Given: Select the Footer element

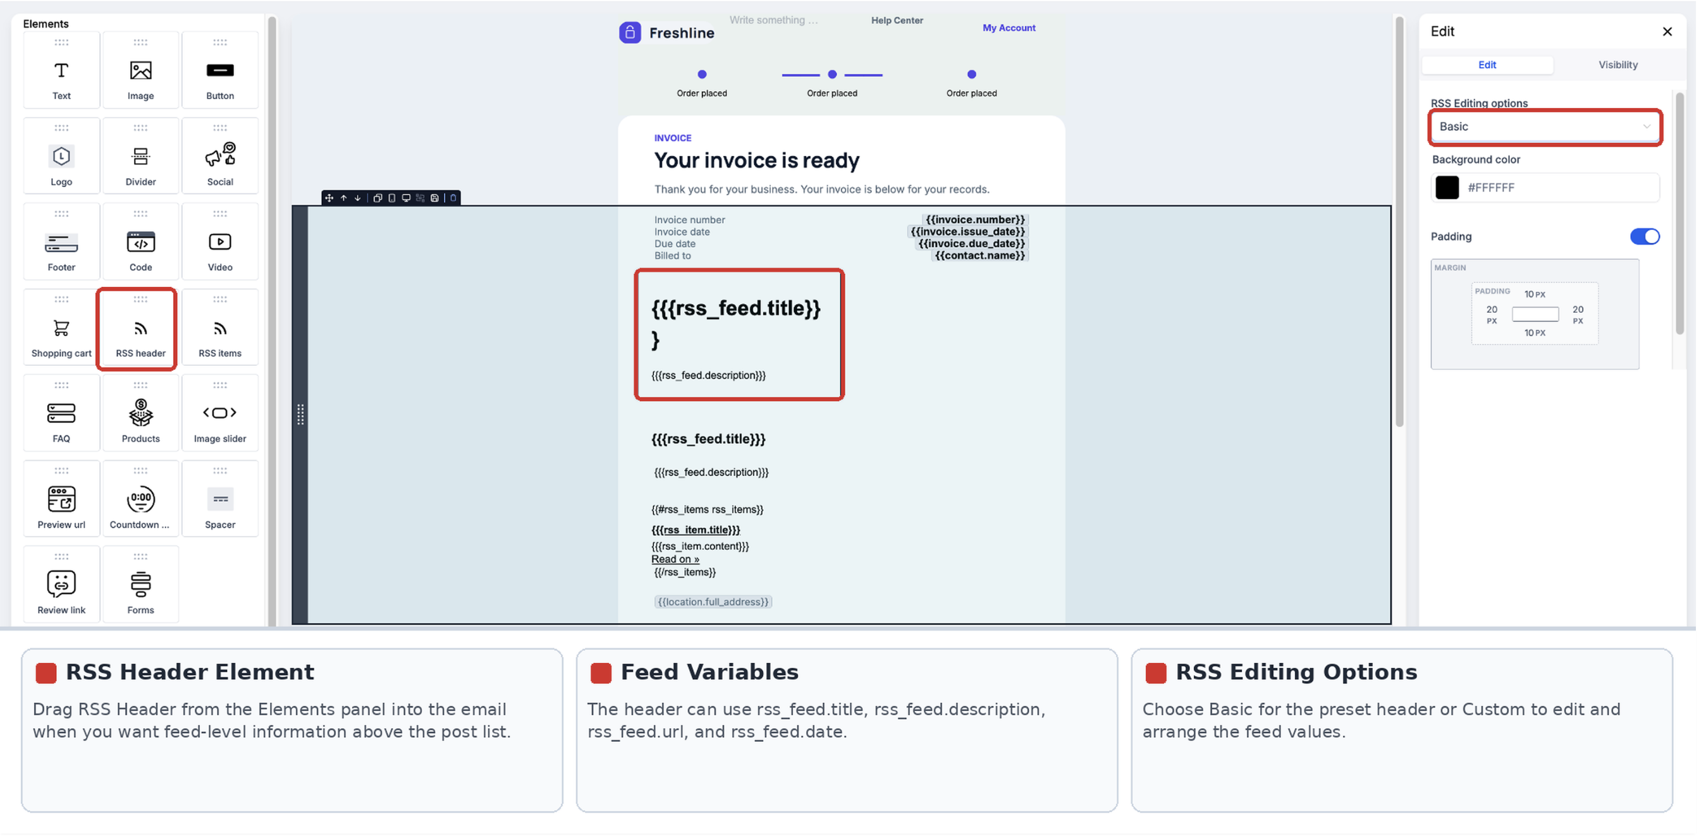Looking at the screenshot, I should 61,242.
